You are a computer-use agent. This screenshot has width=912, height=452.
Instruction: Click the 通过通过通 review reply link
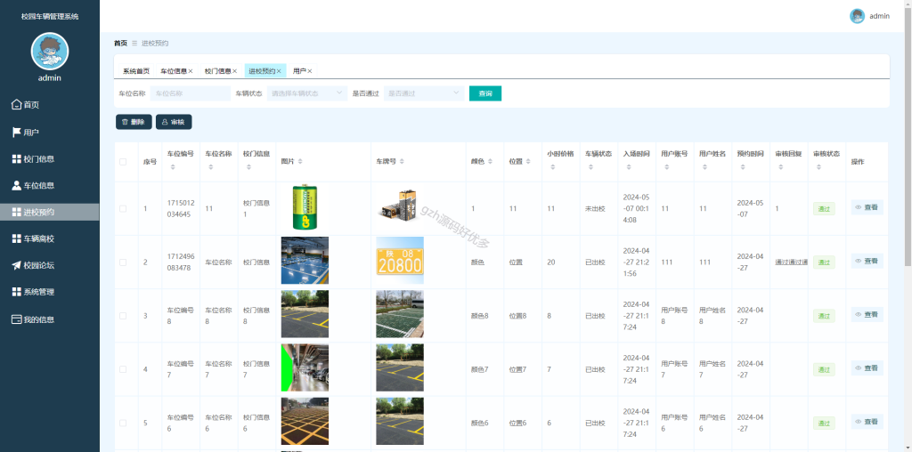click(791, 262)
